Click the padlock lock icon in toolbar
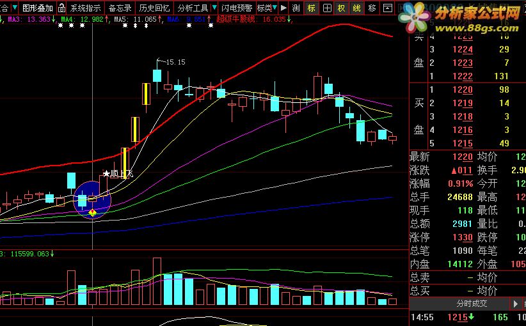526x326 pixels. tap(61, 8)
